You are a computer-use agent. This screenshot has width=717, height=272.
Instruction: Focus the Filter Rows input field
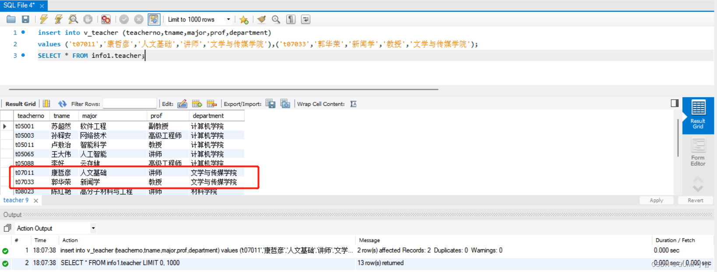tap(130, 104)
